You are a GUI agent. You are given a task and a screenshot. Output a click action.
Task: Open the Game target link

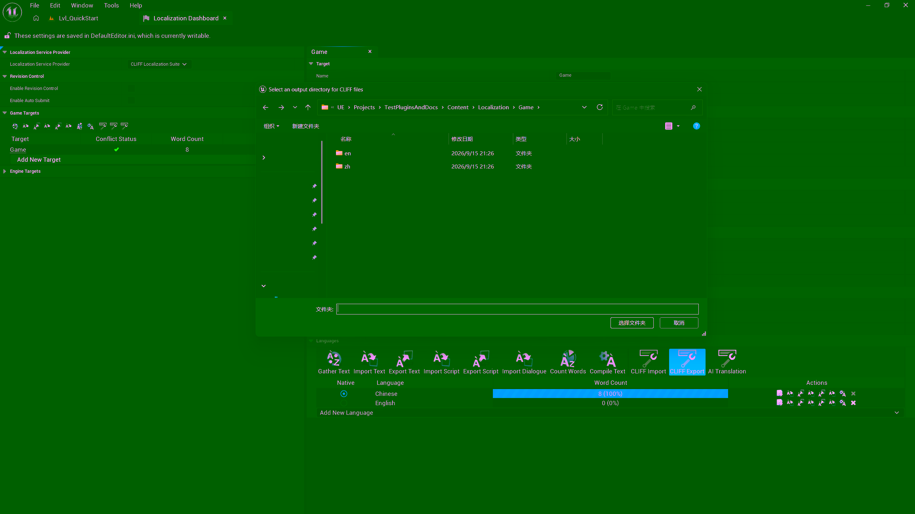point(18,150)
